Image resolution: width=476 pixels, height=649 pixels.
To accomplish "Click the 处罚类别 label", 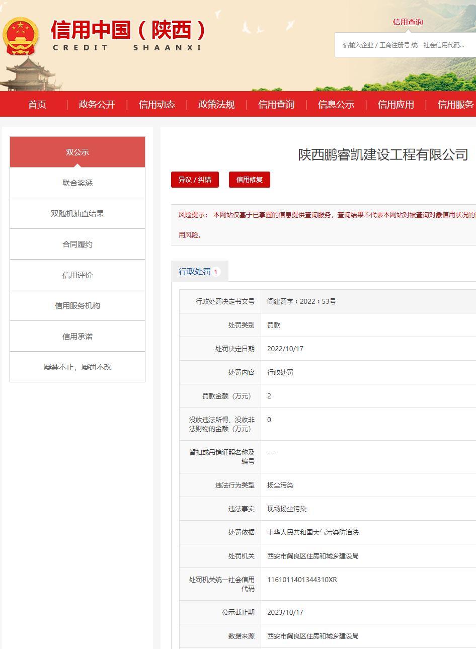I will point(242,325).
